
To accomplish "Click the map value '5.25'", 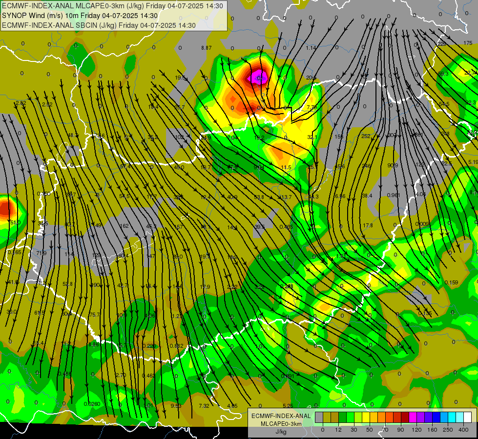I will coord(288,406).
